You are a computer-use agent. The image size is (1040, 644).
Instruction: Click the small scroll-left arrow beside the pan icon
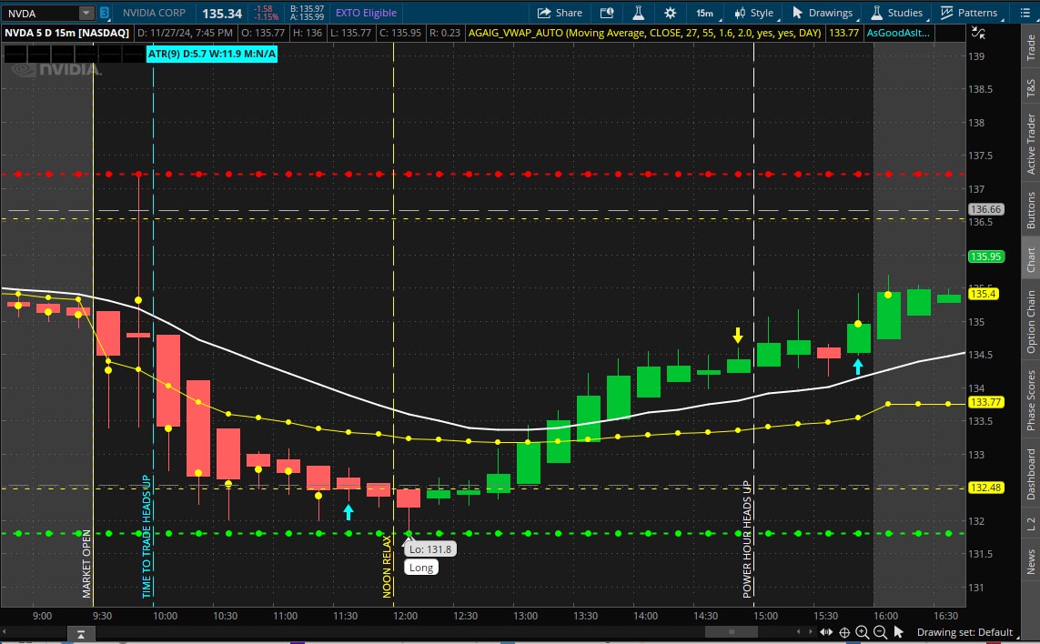(799, 632)
